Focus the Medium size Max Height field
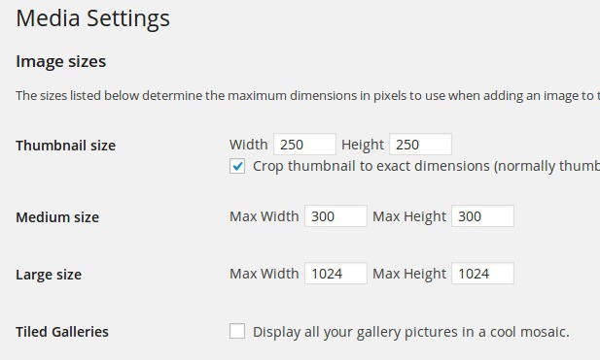 click(482, 216)
